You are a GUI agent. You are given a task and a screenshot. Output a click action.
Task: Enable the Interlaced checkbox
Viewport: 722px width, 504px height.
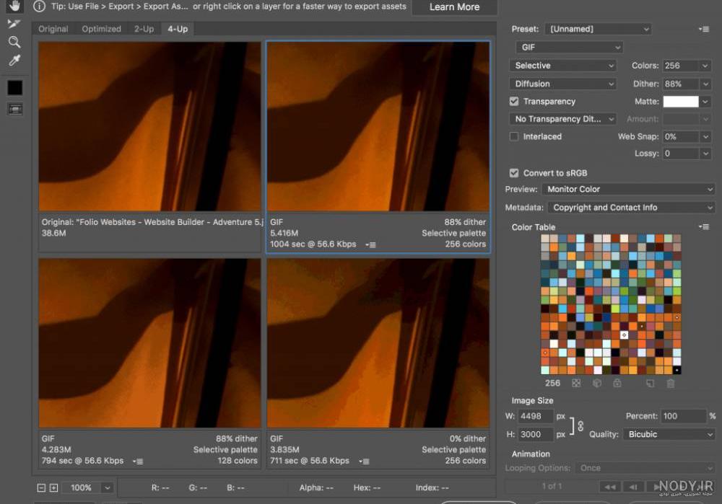click(x=514, y=136)
